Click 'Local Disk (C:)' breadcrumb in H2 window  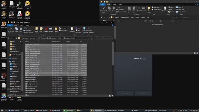pos(125,17)
